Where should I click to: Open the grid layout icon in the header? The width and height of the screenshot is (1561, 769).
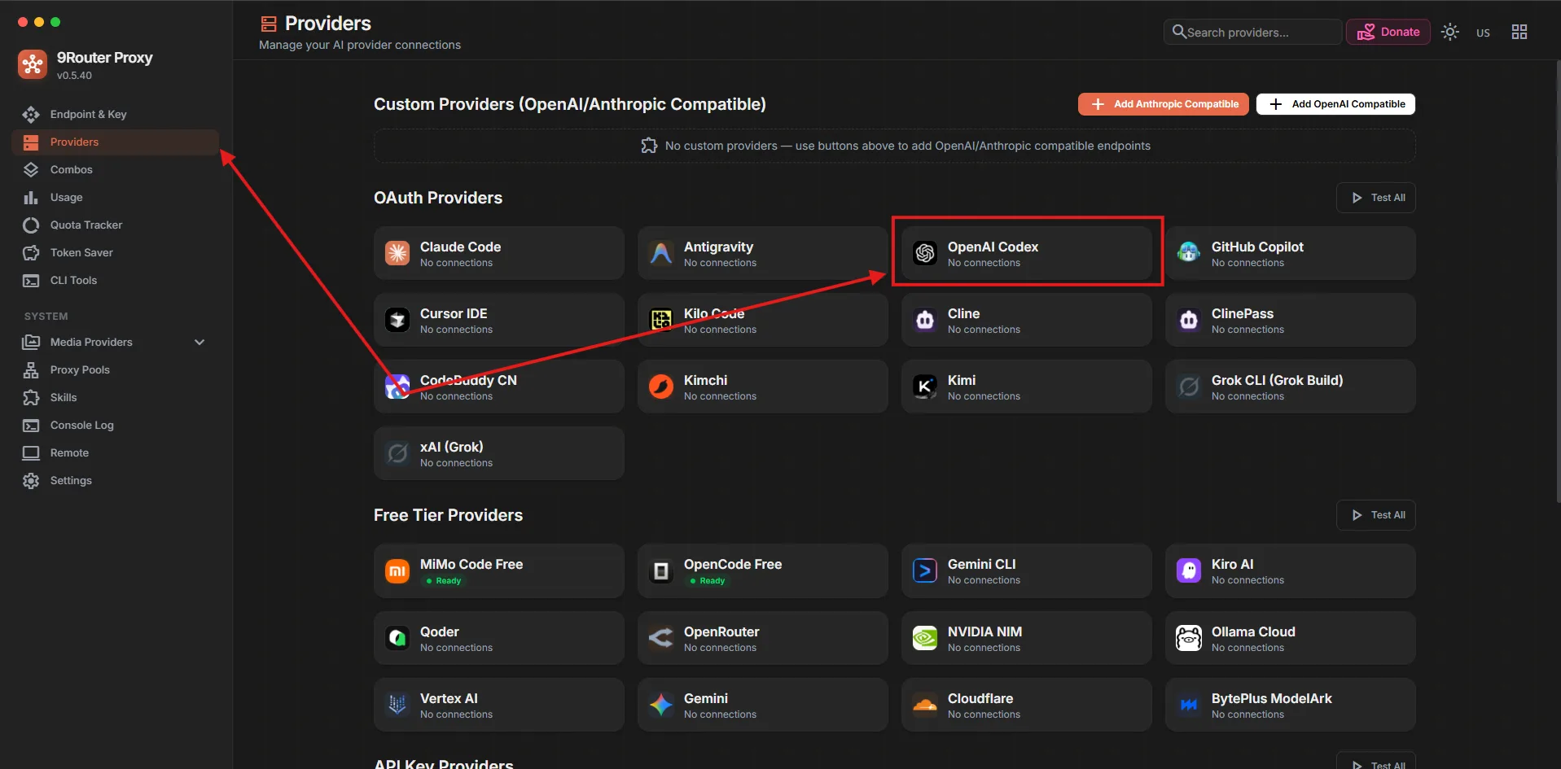pyautogui.click(x=1519, y=32)
